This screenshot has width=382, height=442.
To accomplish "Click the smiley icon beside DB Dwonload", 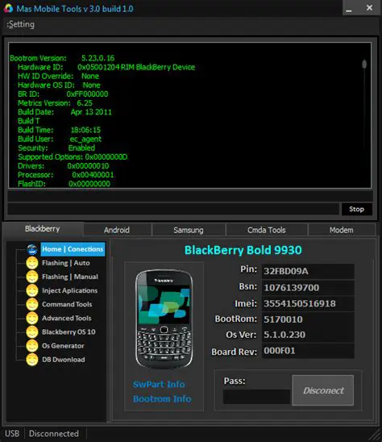I will (32, 360).
